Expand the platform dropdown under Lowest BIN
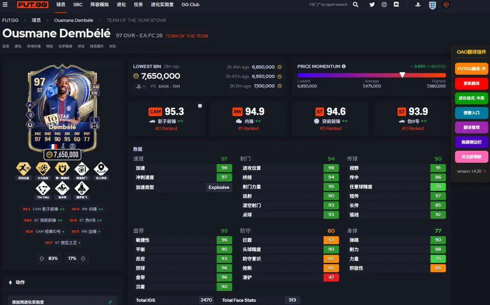The image size is (490, 305). pos(141,87)
